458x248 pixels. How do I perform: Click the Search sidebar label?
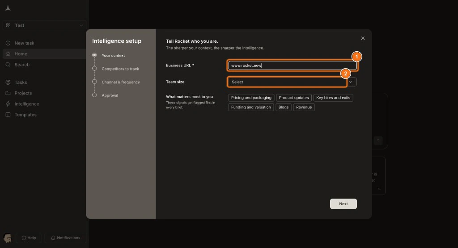(x=22, y=65)
